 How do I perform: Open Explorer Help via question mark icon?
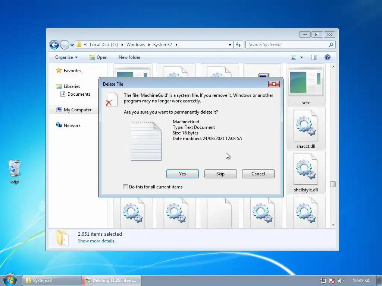pyautogui.click(x=328, y=57)
